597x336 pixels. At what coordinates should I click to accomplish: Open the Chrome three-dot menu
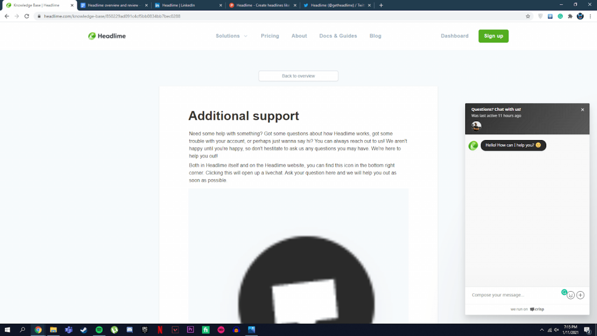[x=590, y=16]
